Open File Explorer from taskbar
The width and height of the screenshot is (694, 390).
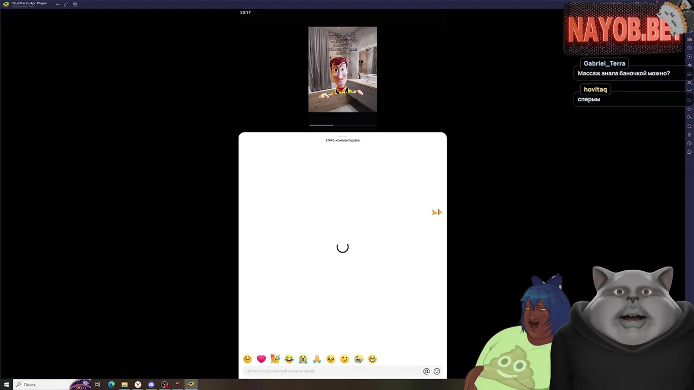[x=125, y=385]
